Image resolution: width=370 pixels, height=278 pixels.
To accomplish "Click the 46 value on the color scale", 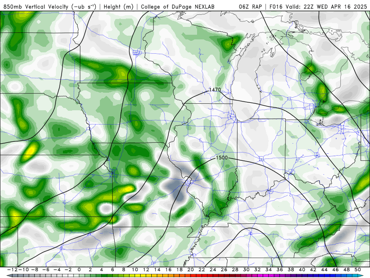I will click(336, 270).
